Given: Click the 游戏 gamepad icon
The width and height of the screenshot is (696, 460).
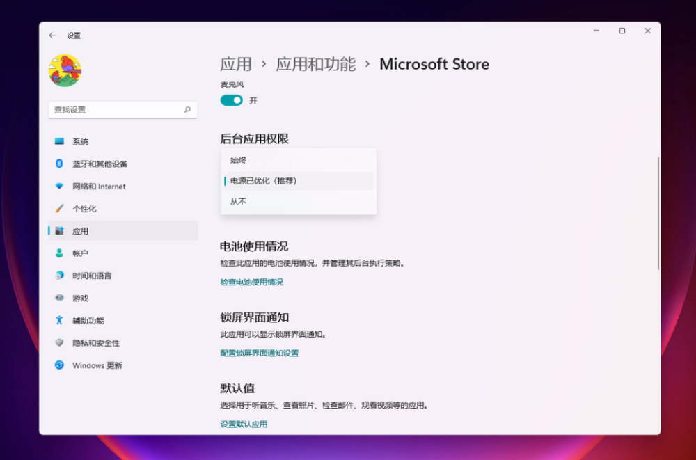Looking at the screenshot, I should point(59,298).
